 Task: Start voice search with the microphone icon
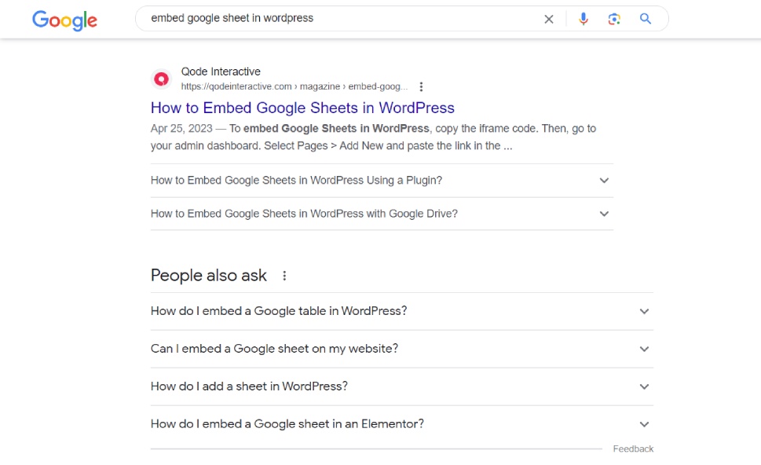coord(583,19)
